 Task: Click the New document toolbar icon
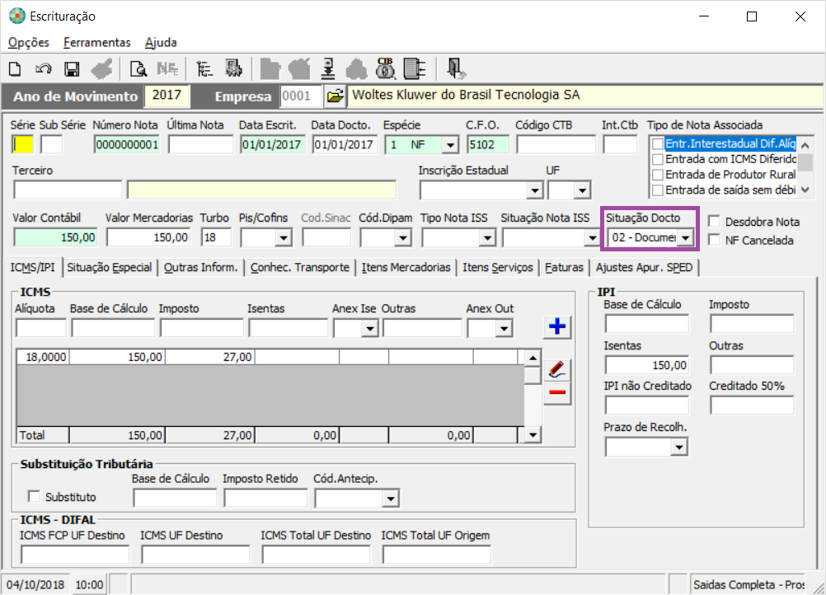tap(15, 68)
